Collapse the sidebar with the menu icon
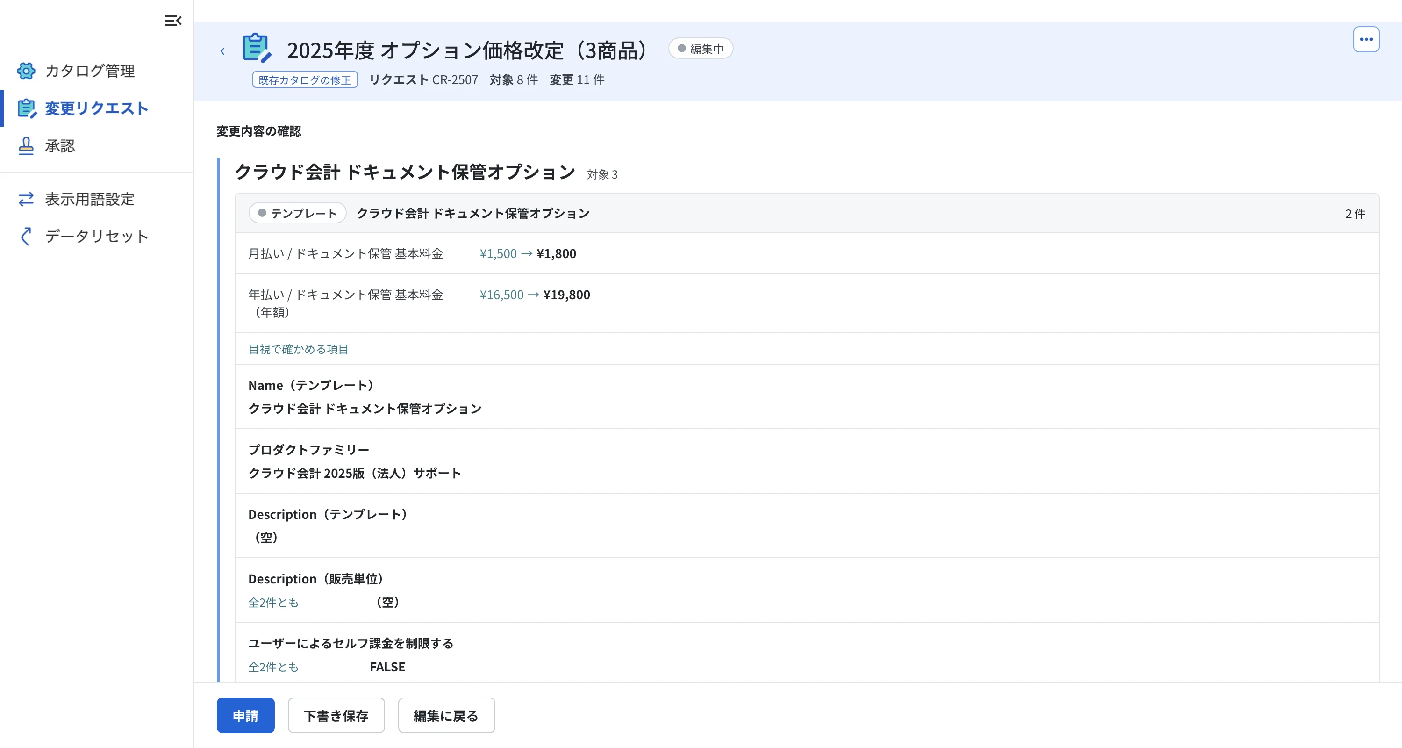The image size is (1402, 748). (173, 21)
